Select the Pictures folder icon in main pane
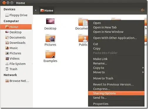Viewport: 148px width, 109px height. point(50,38)
